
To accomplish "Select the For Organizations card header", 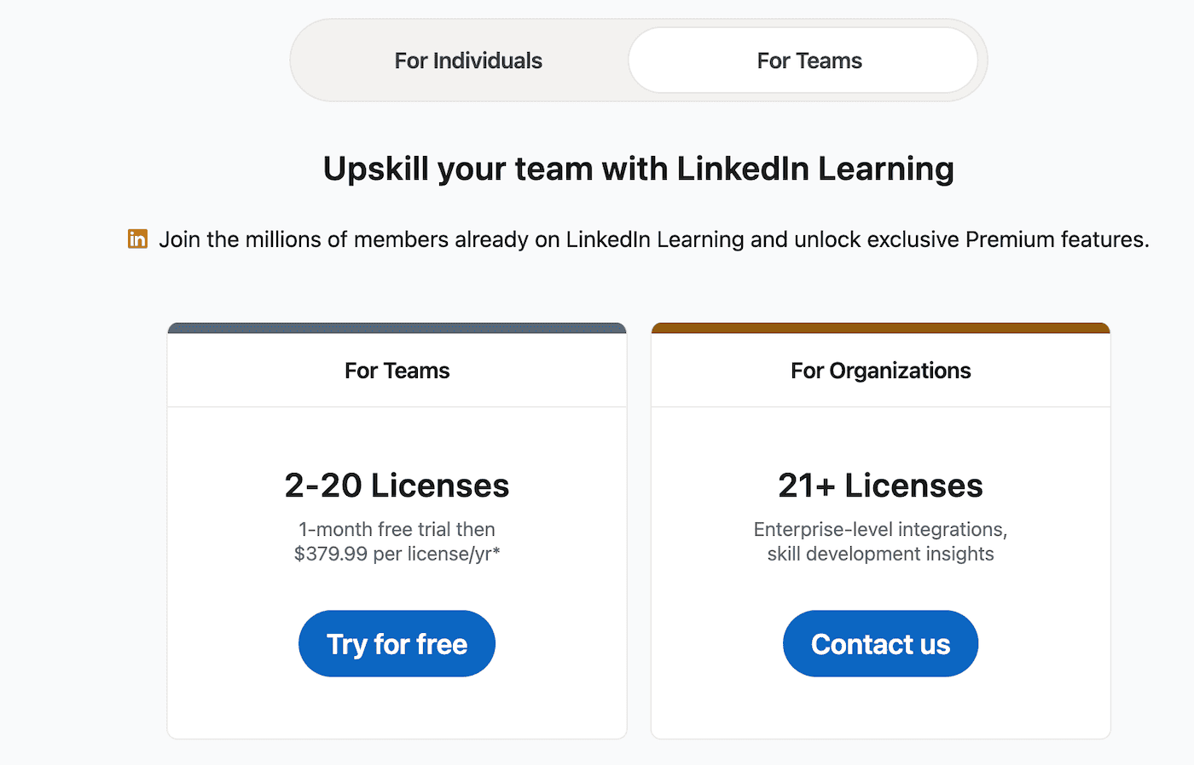I will [880, 370].
